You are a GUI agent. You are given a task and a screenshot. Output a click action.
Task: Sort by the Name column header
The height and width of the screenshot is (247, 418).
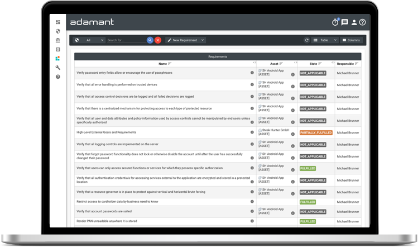163,63
